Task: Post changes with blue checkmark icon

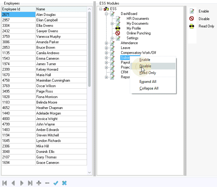Action: pyautogui.click(x=56, y=183)
